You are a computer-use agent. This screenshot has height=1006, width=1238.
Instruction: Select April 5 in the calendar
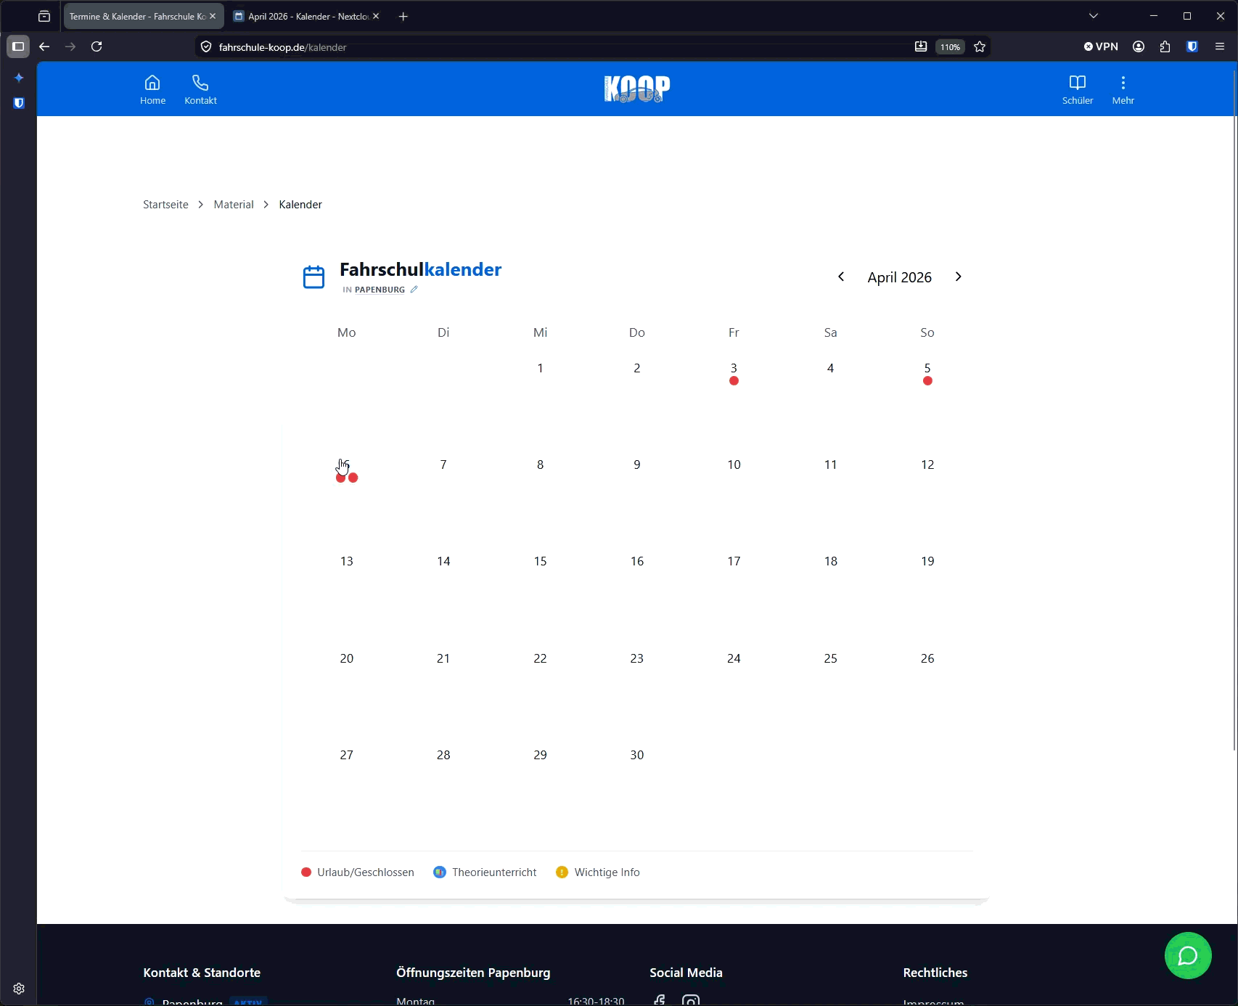(x=927, y=373)
